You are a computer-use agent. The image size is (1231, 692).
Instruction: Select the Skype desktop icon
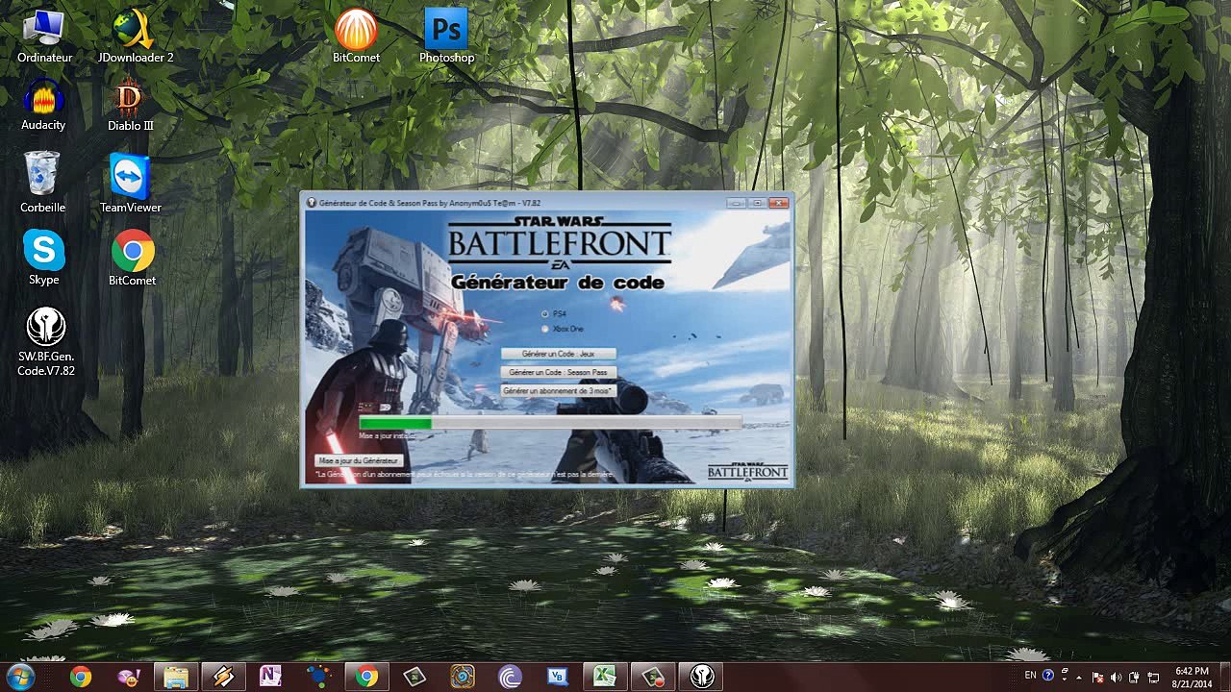tap(44, 258)
